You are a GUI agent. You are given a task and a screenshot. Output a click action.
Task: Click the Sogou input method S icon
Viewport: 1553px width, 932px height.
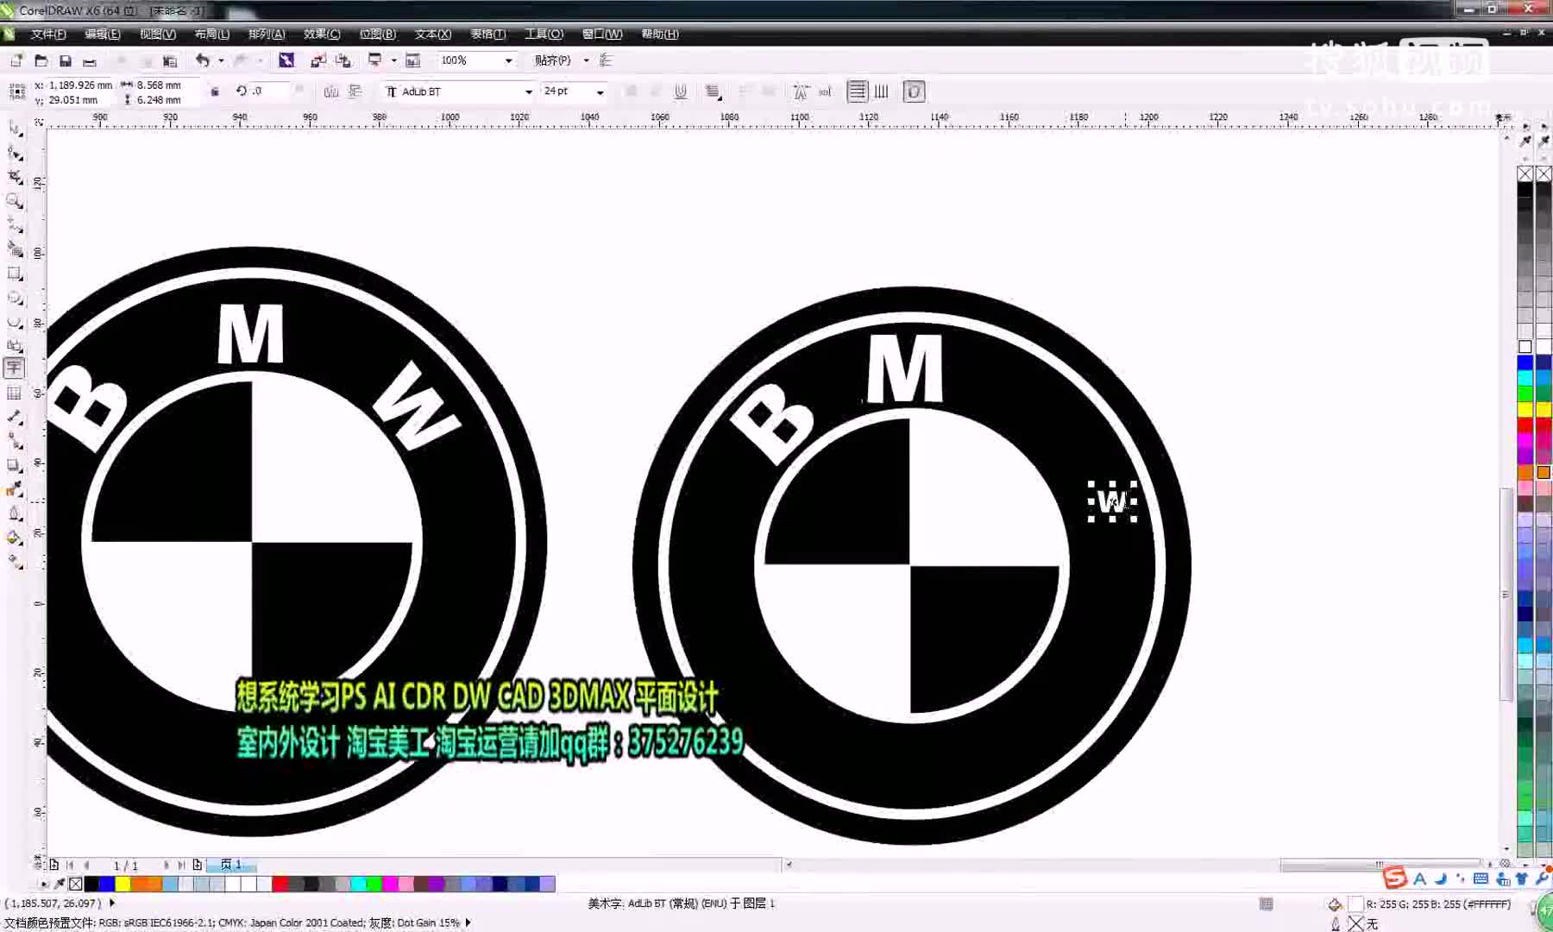1394,878
